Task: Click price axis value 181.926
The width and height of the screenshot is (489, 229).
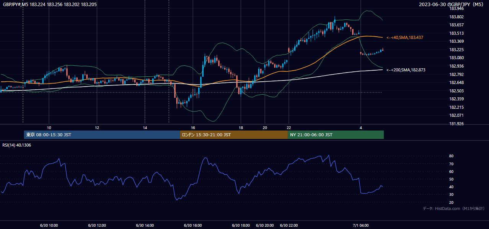Action: (456, 124)
